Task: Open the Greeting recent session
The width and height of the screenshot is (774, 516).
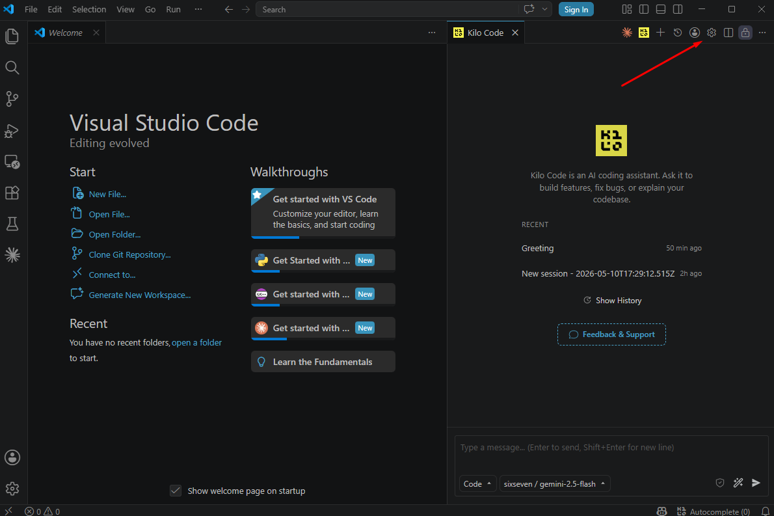Action: [x=611, y=248]
